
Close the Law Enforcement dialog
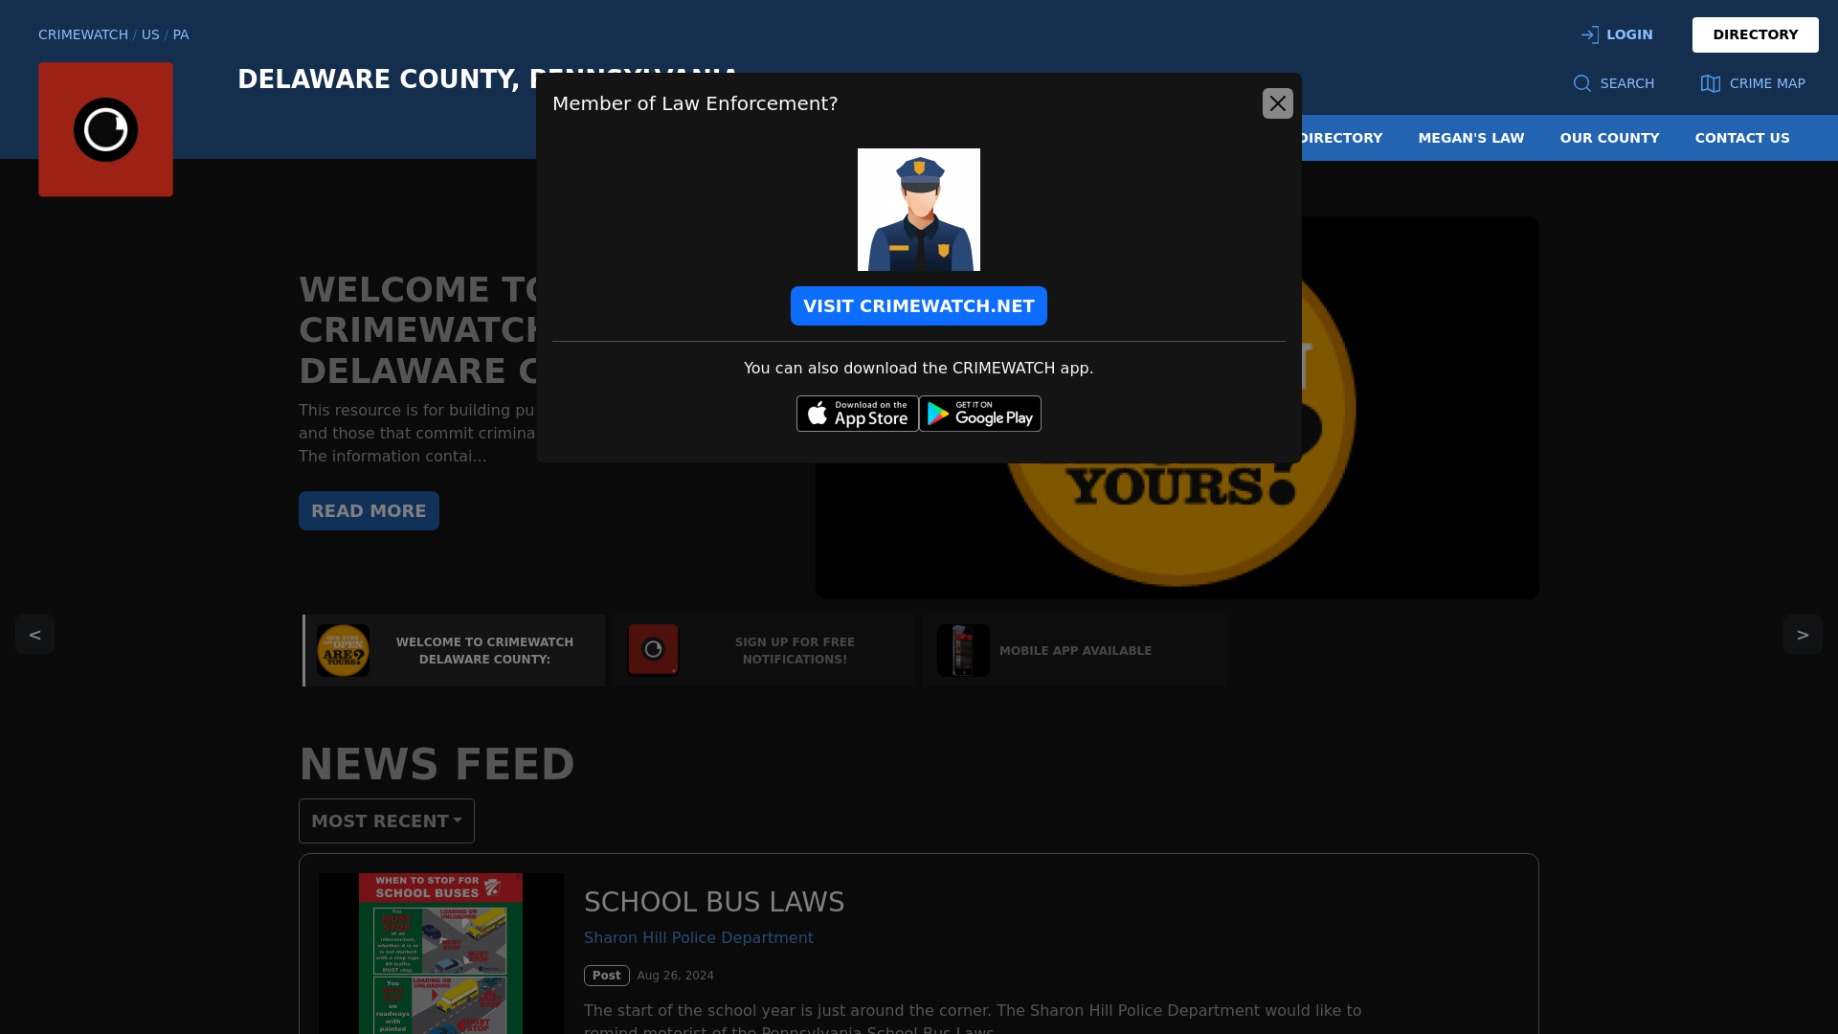tap(1277, 103)
